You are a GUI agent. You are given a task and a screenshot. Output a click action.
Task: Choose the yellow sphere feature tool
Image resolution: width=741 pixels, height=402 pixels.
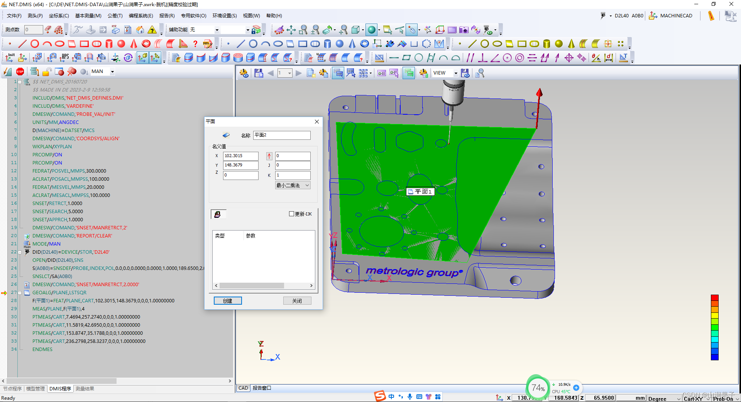tap(558, 44)
